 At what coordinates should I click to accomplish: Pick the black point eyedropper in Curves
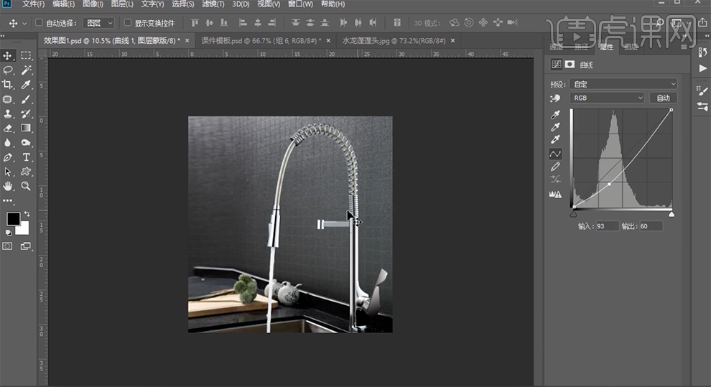coord(555,114)
